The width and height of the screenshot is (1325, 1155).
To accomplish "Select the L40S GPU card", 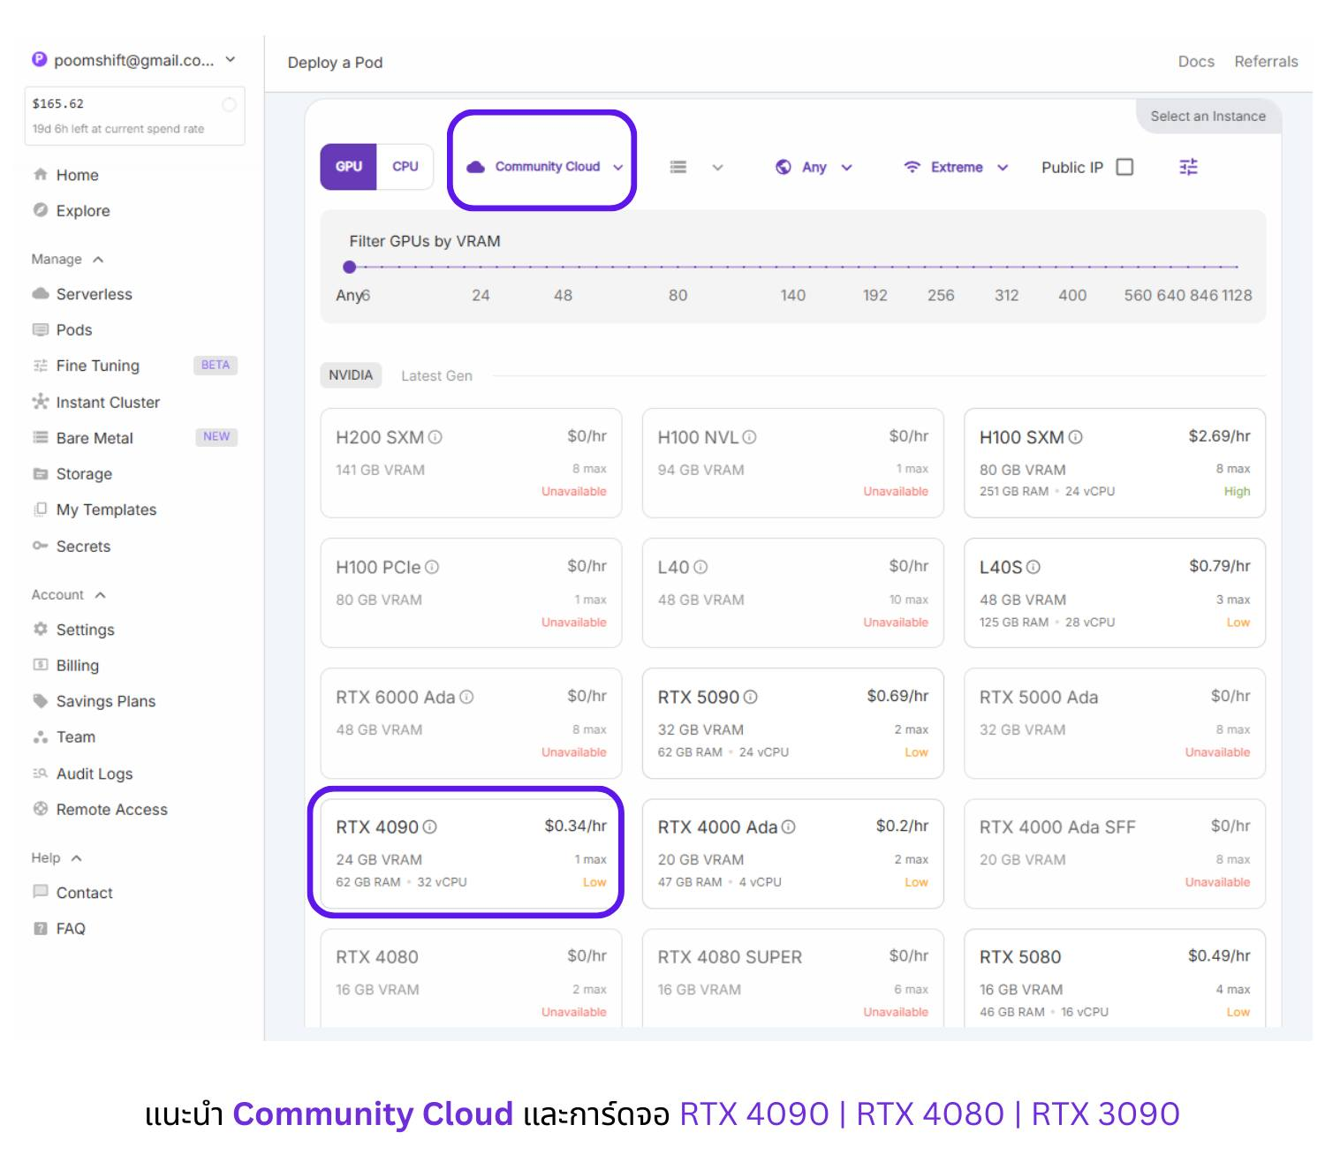I will [1114, 593].
